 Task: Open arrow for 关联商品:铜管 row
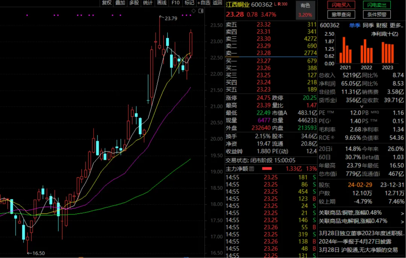pos(402,214)
